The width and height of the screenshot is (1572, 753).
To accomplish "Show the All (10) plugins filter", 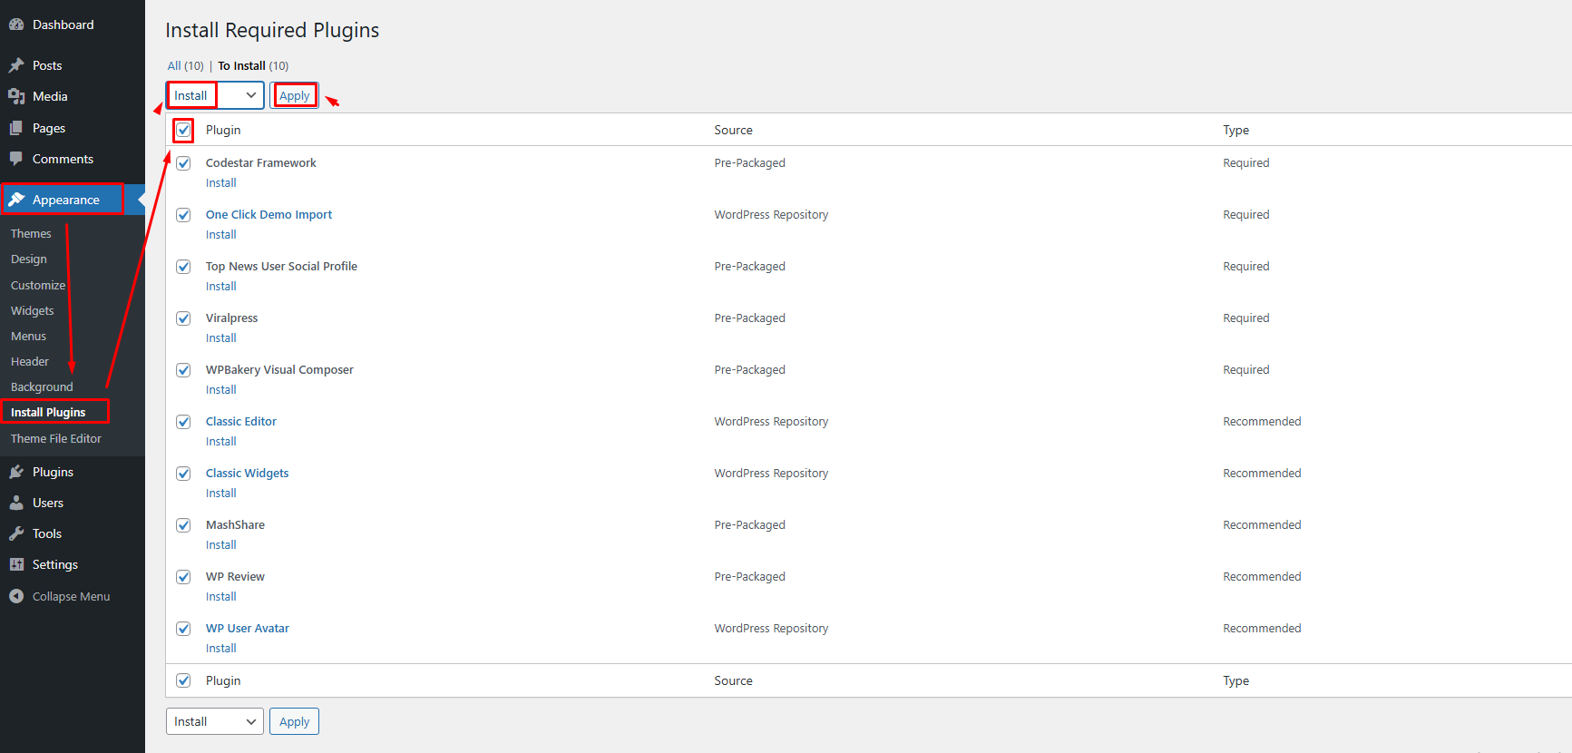I will (x=185, y=65).
